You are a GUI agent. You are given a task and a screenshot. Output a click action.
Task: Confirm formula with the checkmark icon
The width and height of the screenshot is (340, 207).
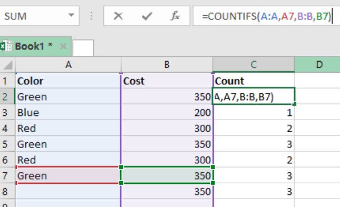[x=147, y=16]
